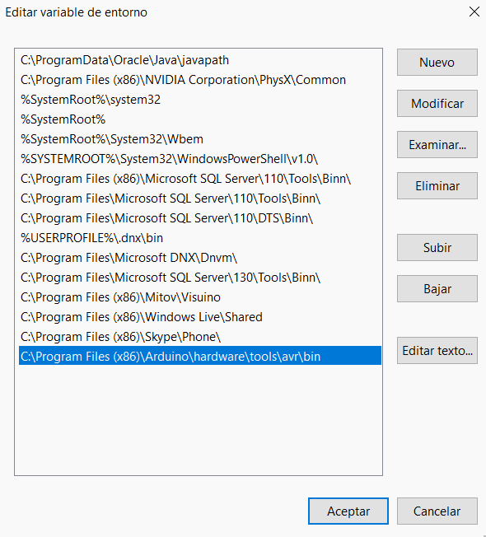
Task: Select the WindowsPowerShell\v1.0\ path entry
Action: point(200,159)
